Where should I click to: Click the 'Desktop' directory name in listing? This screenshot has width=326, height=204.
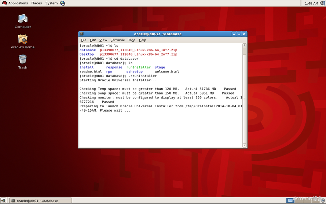(x=87, y=55)
